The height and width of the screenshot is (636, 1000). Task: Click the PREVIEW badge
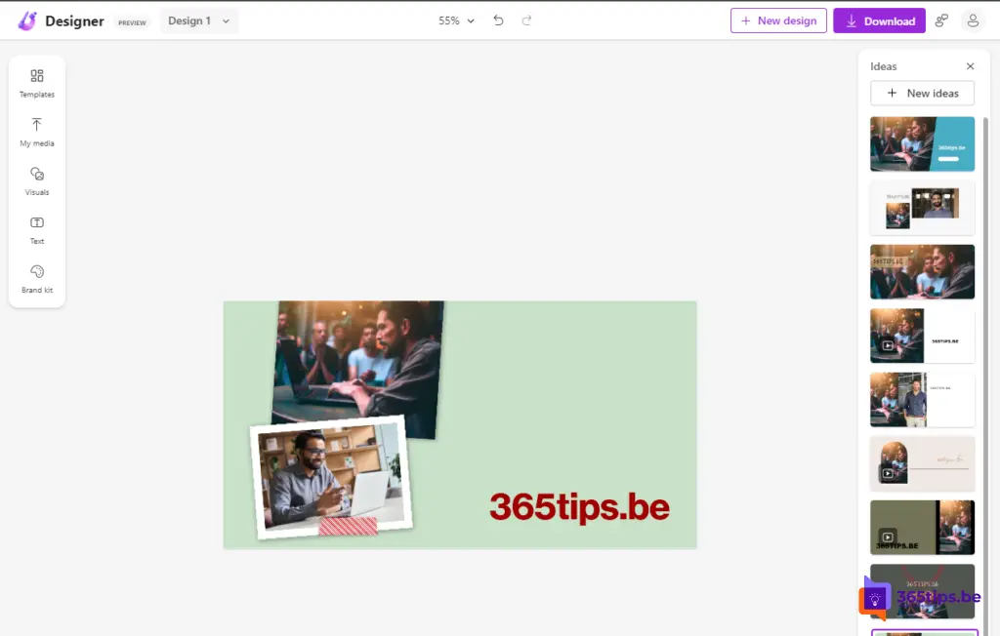[132, 22]
